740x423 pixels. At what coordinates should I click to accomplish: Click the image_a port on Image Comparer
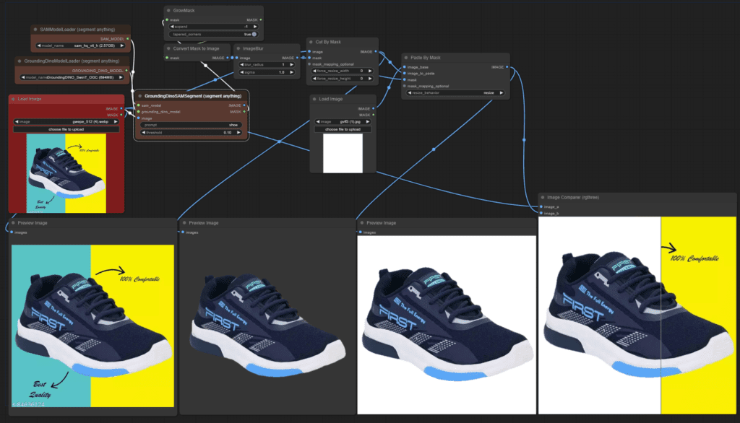coord(541,206)
